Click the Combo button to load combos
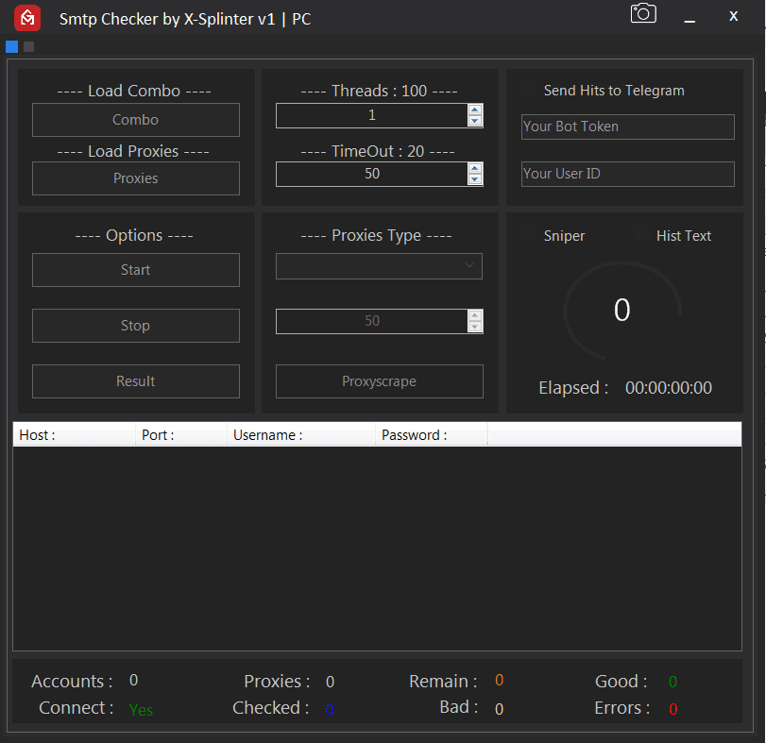 click(x=135, y=120)
